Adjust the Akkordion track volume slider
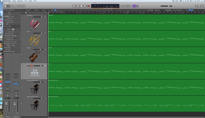 [x=38, y=17]
